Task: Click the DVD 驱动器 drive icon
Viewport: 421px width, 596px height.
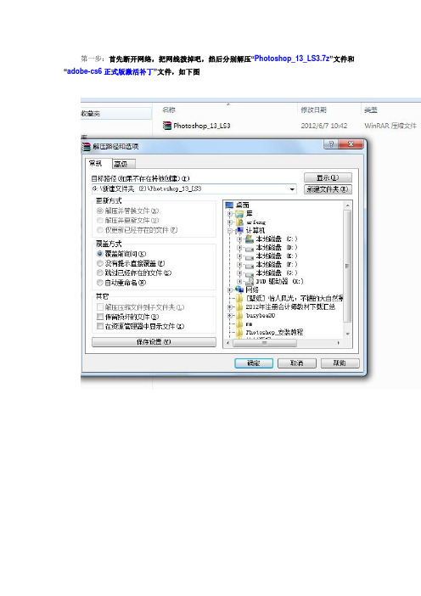Action: tap(250, 282)
